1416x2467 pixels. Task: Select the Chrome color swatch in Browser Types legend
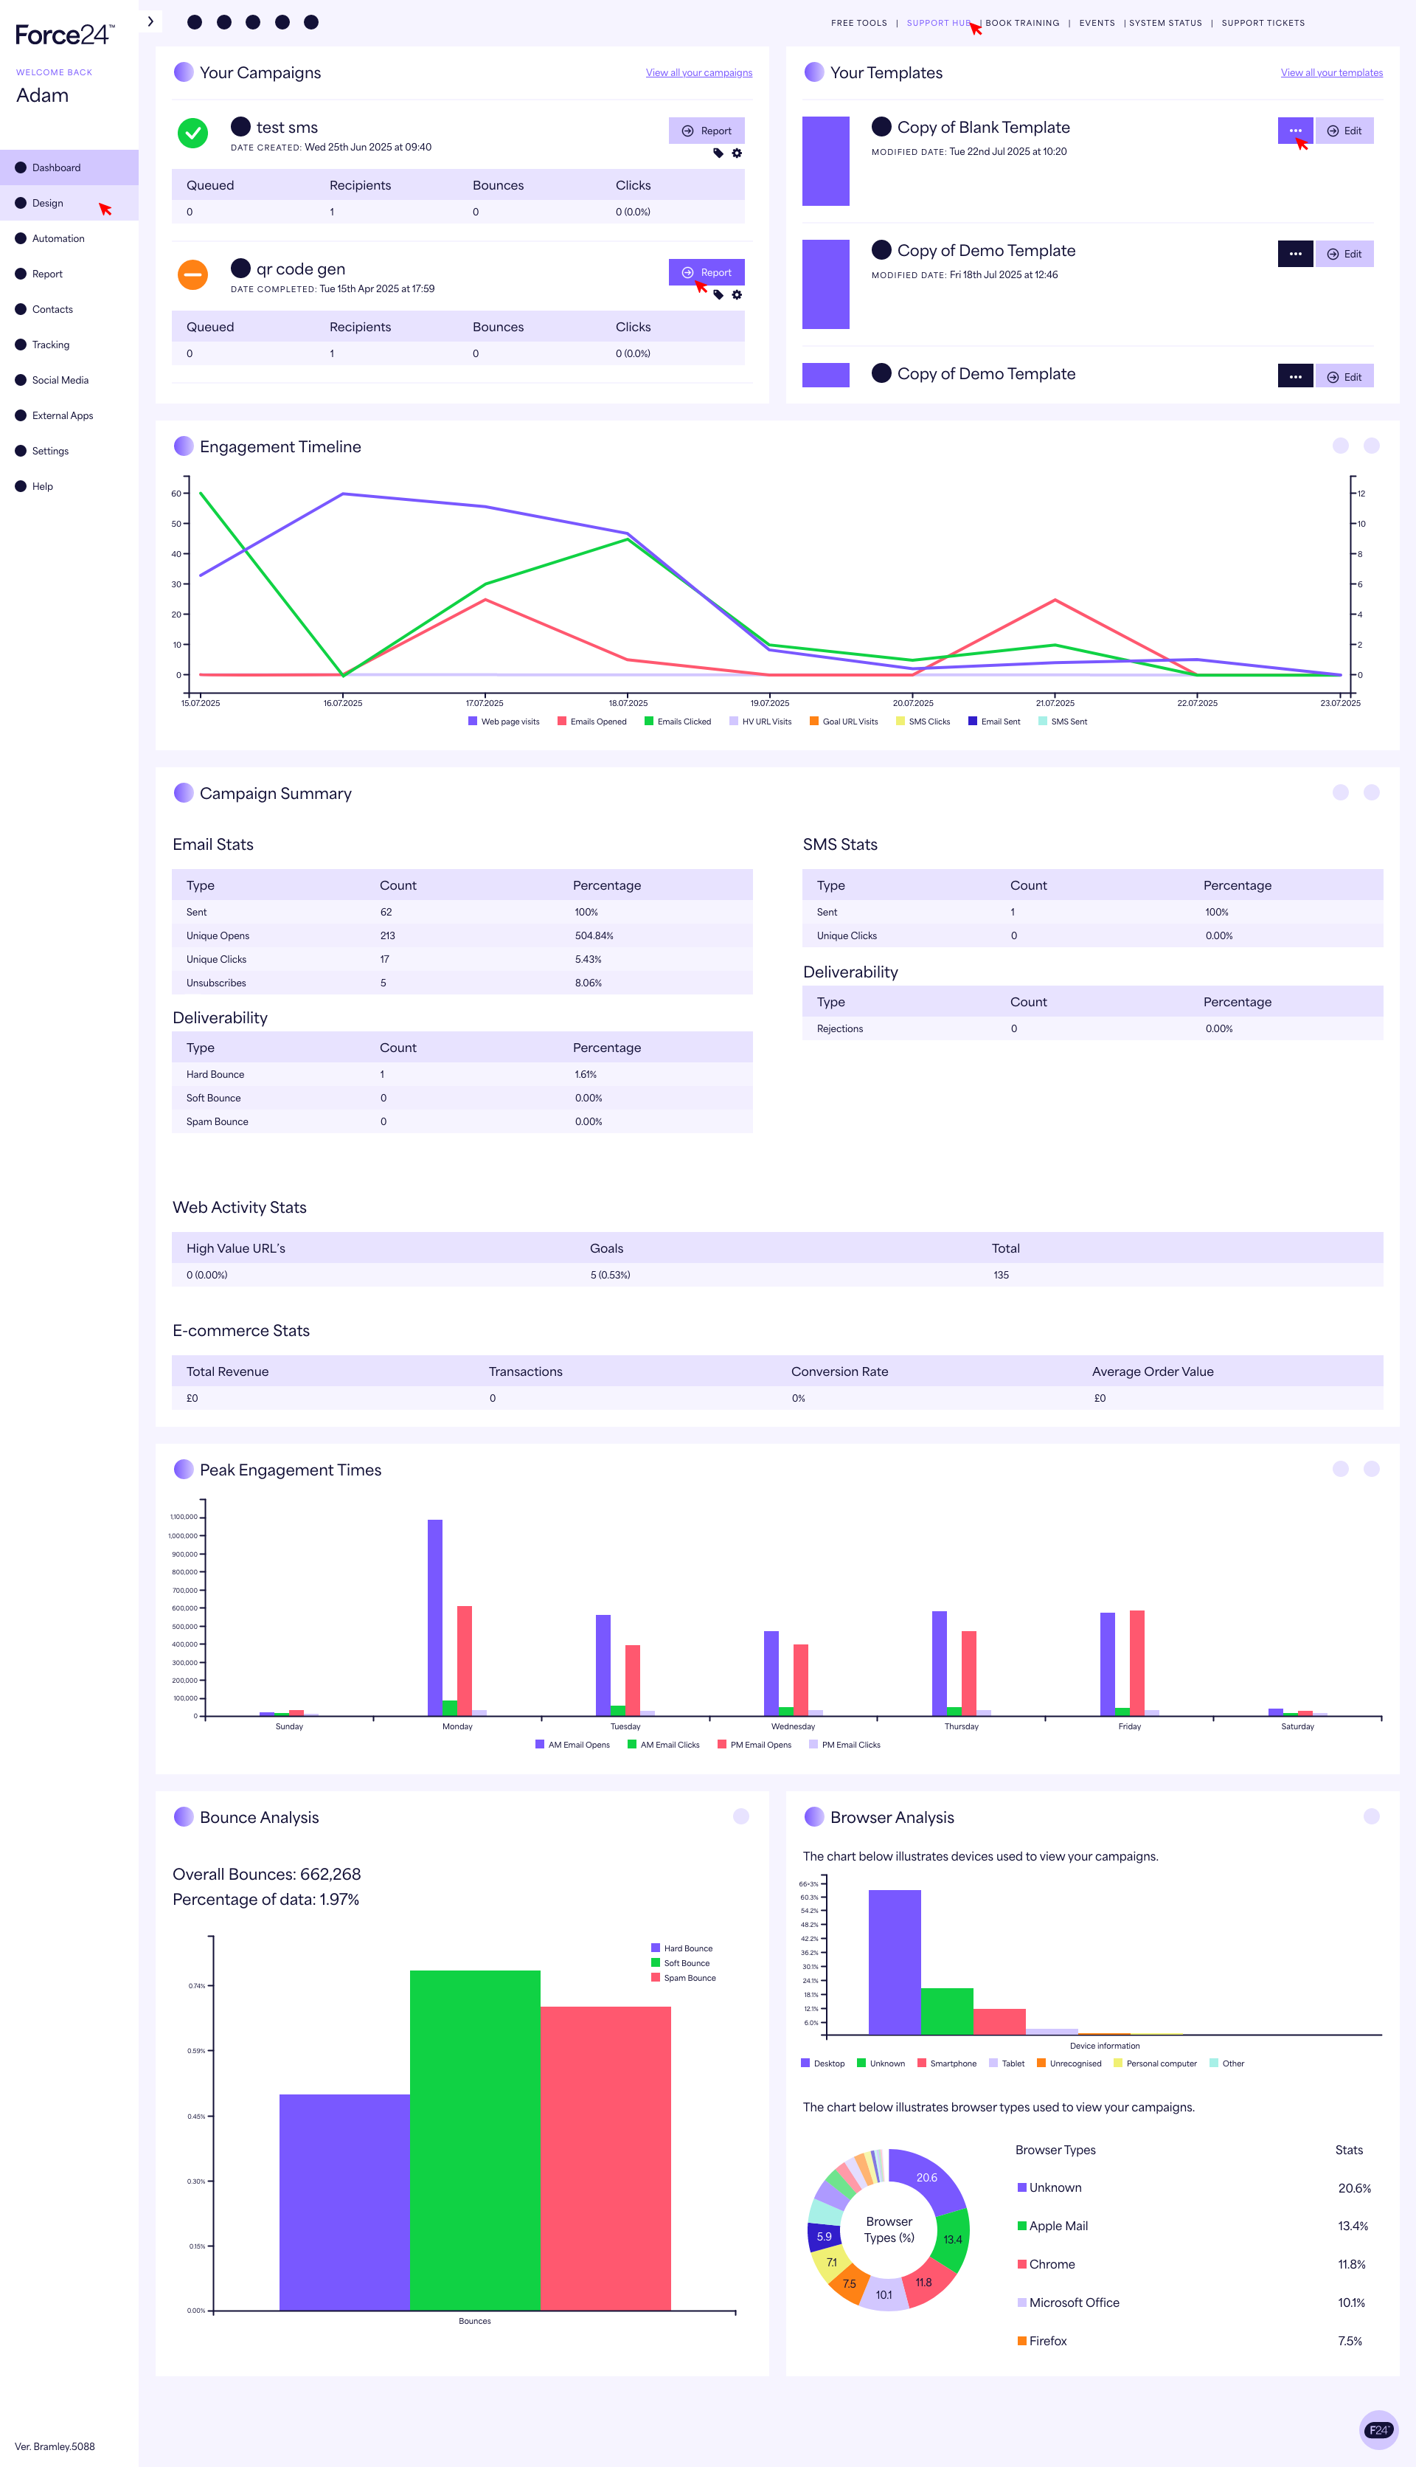point(1022,2263)
